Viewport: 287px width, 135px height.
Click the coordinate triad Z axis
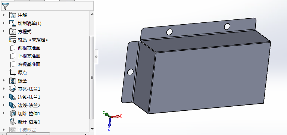[109, 124]
